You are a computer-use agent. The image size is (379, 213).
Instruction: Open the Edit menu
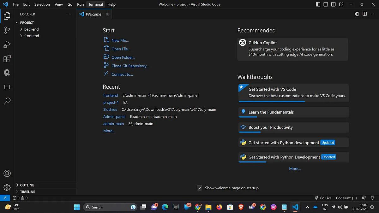(26, 4)
